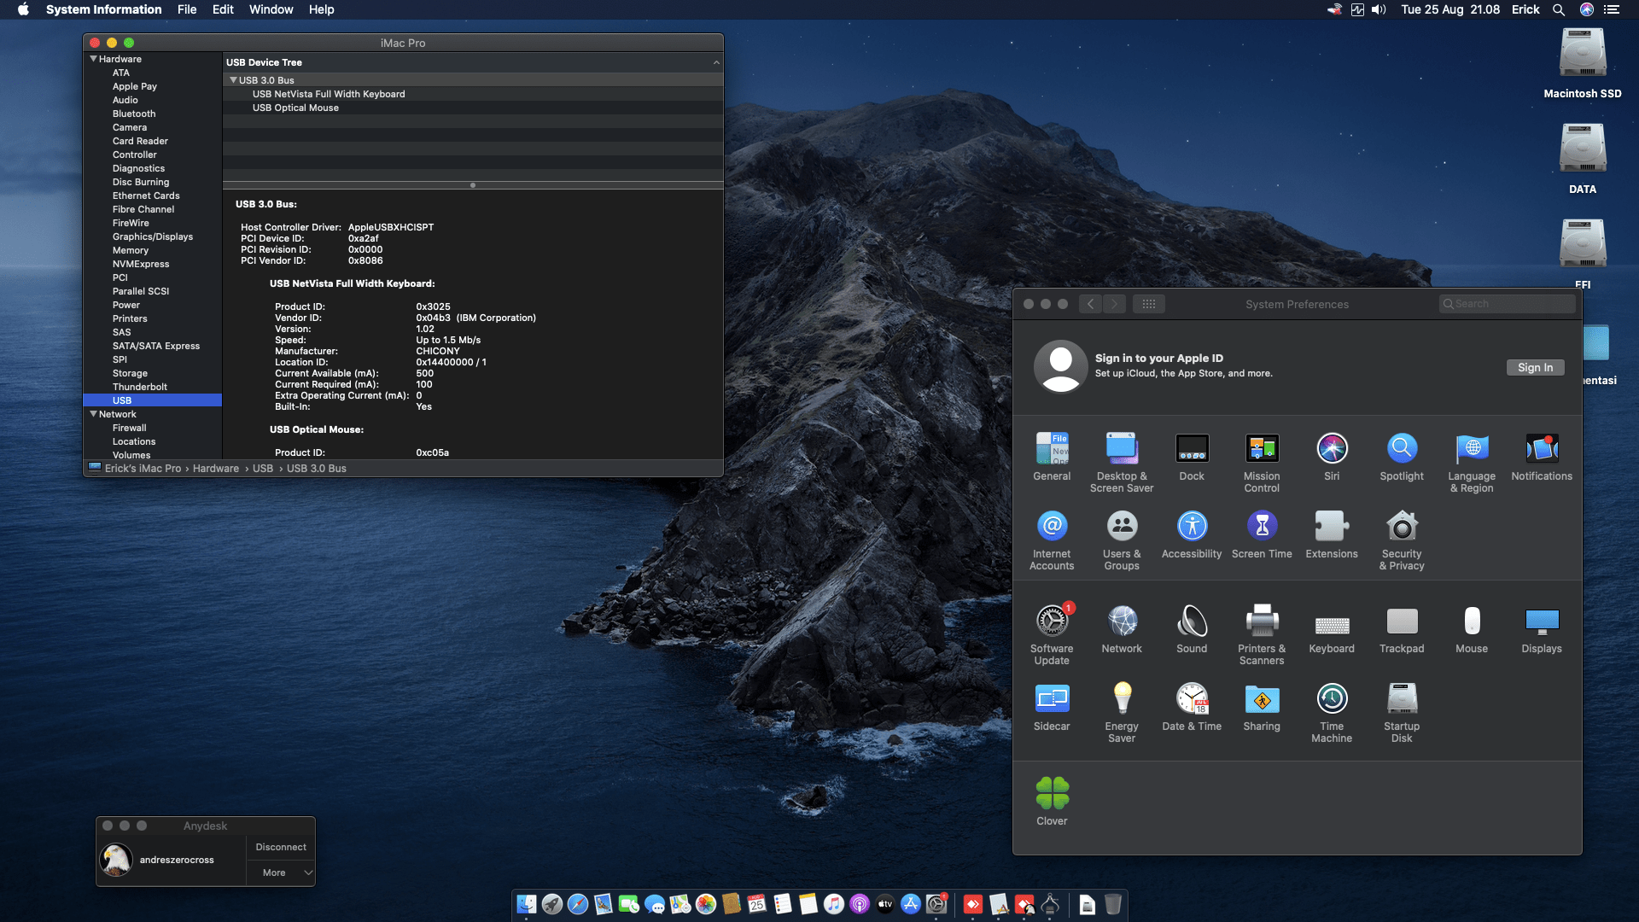The height and width of the screenshot is (922, 1639).
Task: Open the Sidecar preferences pane
Action: tap(1052, 707)
